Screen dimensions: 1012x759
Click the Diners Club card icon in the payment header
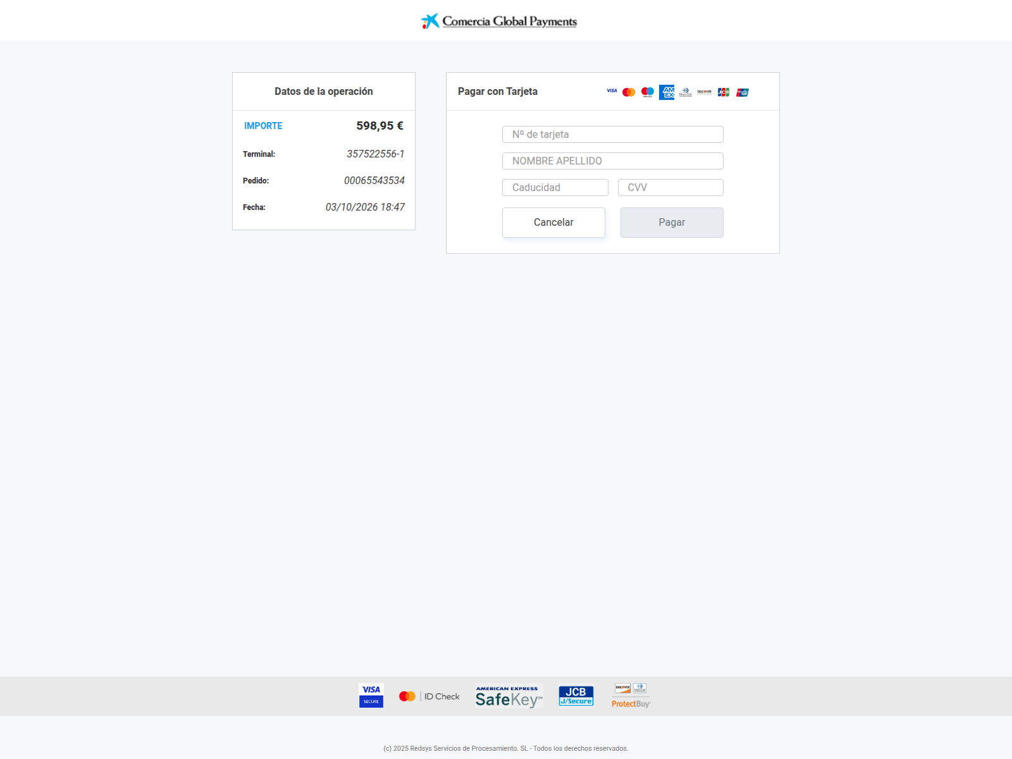tap(686, 92)
